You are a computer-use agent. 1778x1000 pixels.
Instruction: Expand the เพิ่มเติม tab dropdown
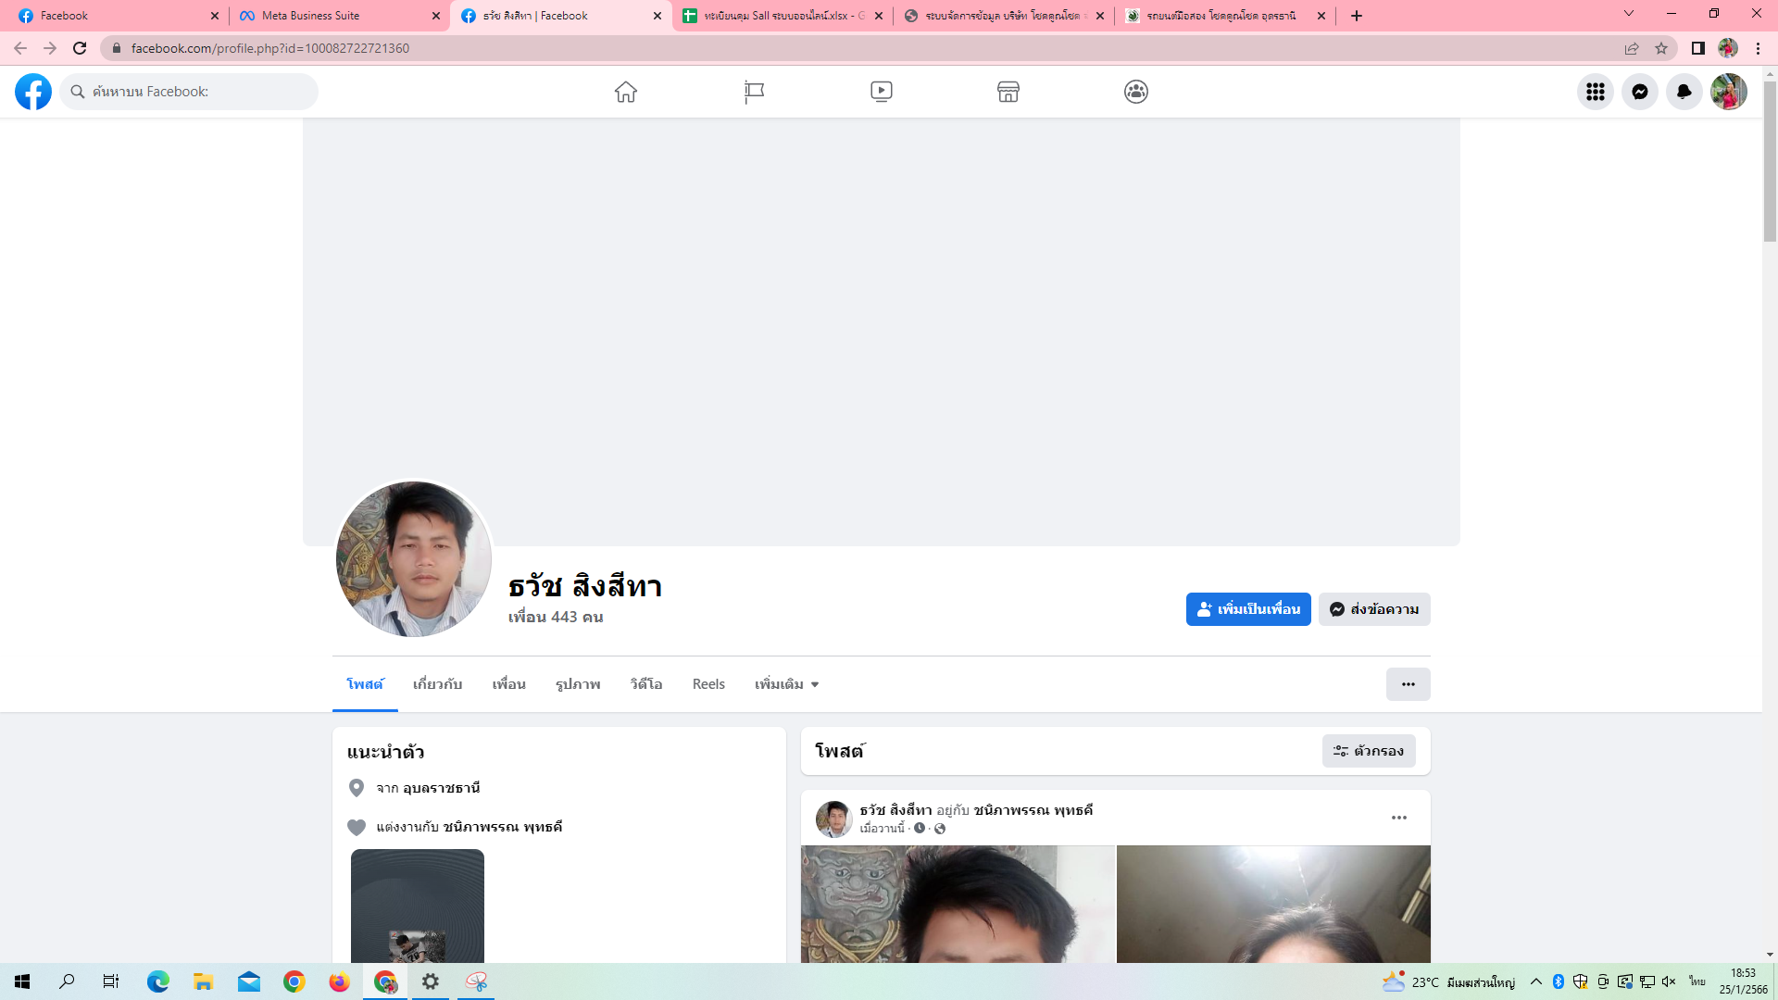click(786, 684)
